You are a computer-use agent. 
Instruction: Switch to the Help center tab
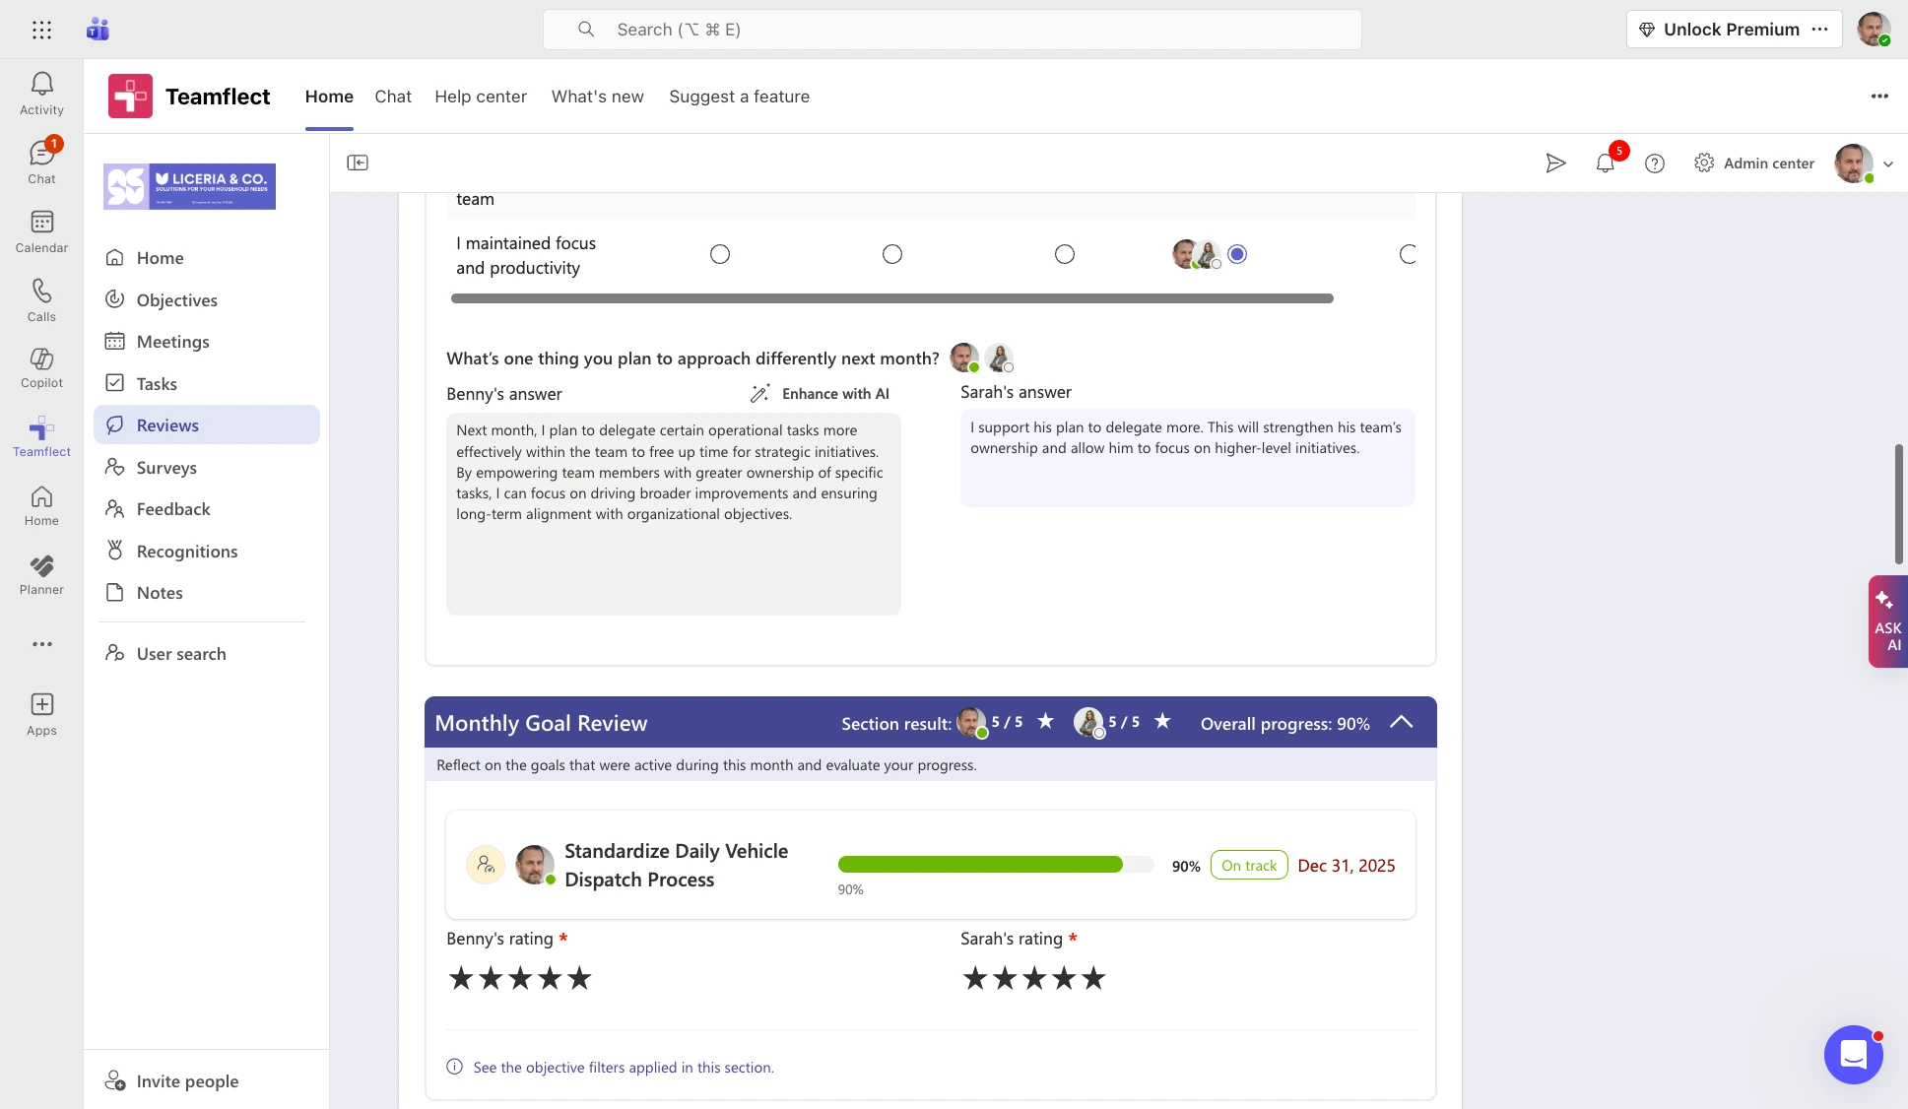coord(481,97)
